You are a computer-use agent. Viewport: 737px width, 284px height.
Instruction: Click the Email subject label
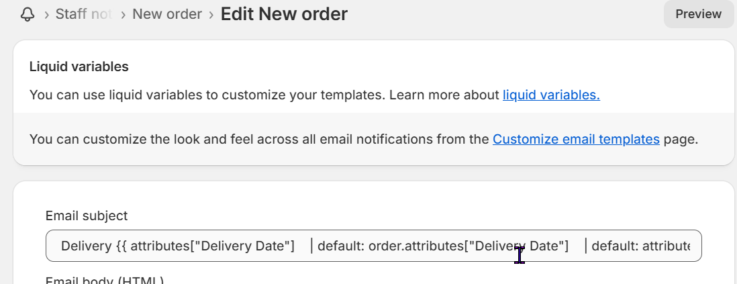(87, 216)
